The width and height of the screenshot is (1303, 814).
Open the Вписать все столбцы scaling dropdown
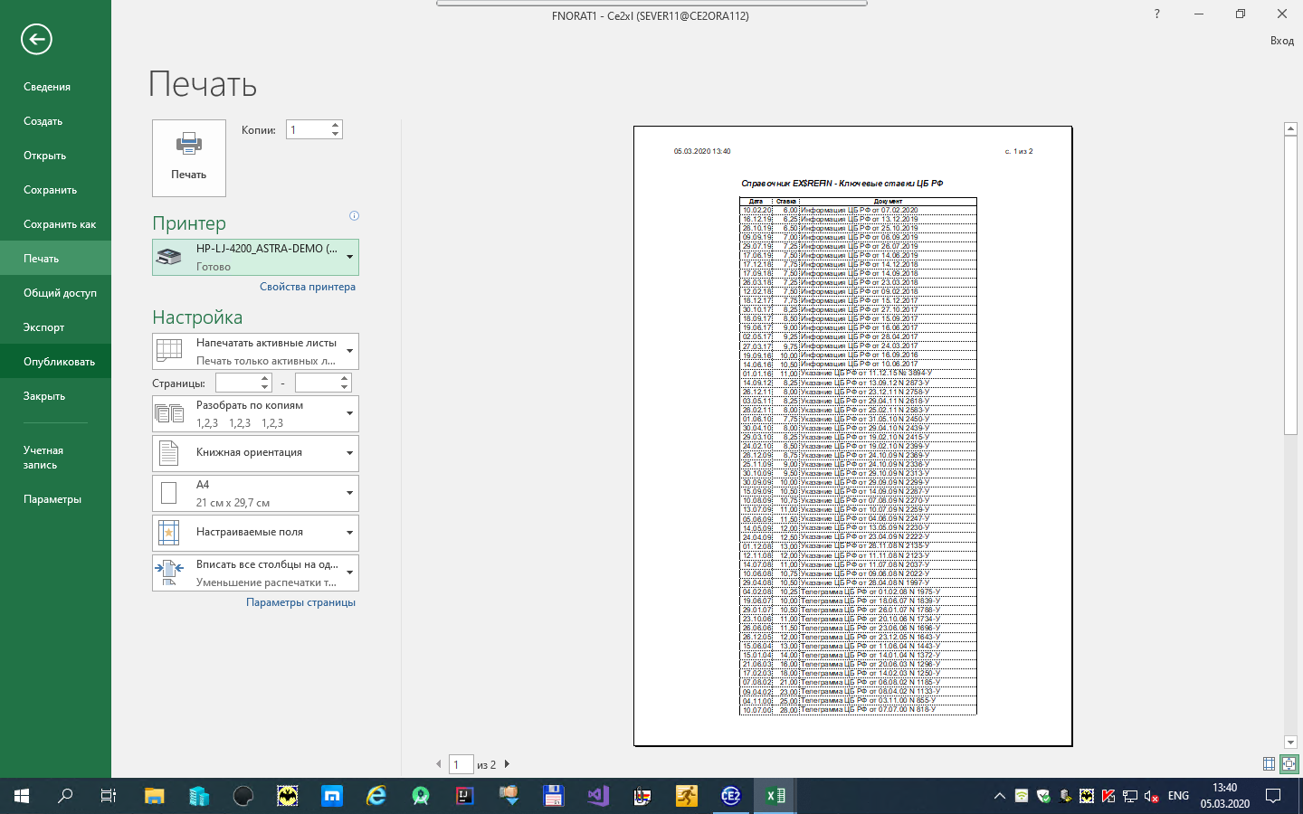point(255,573)
